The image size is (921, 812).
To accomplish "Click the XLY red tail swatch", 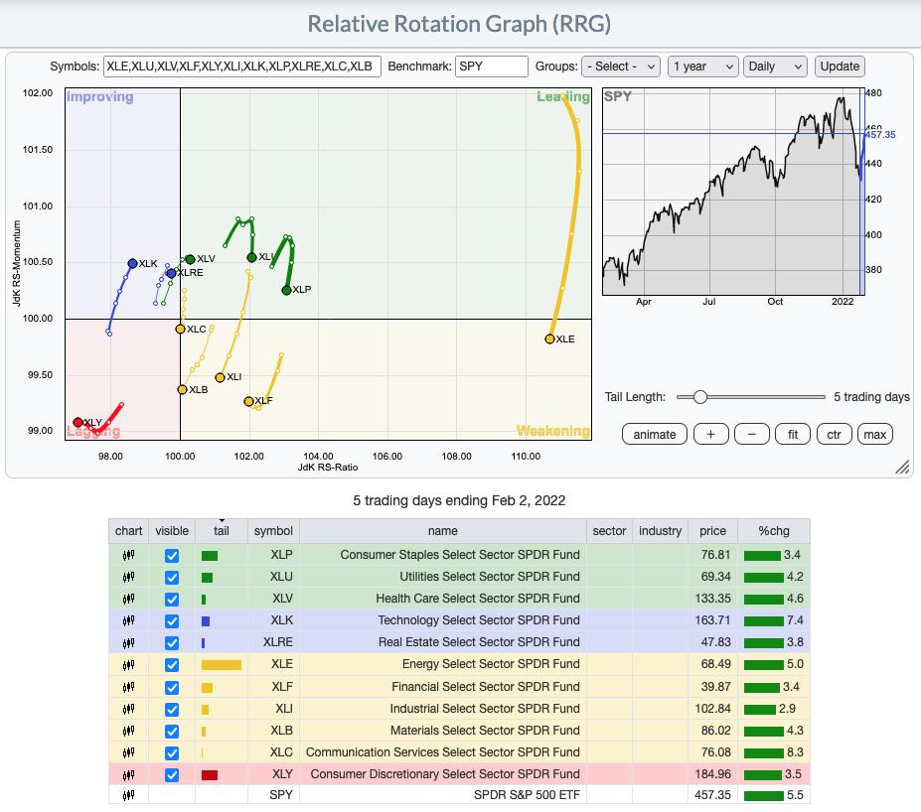I will [x=209, y=775].
